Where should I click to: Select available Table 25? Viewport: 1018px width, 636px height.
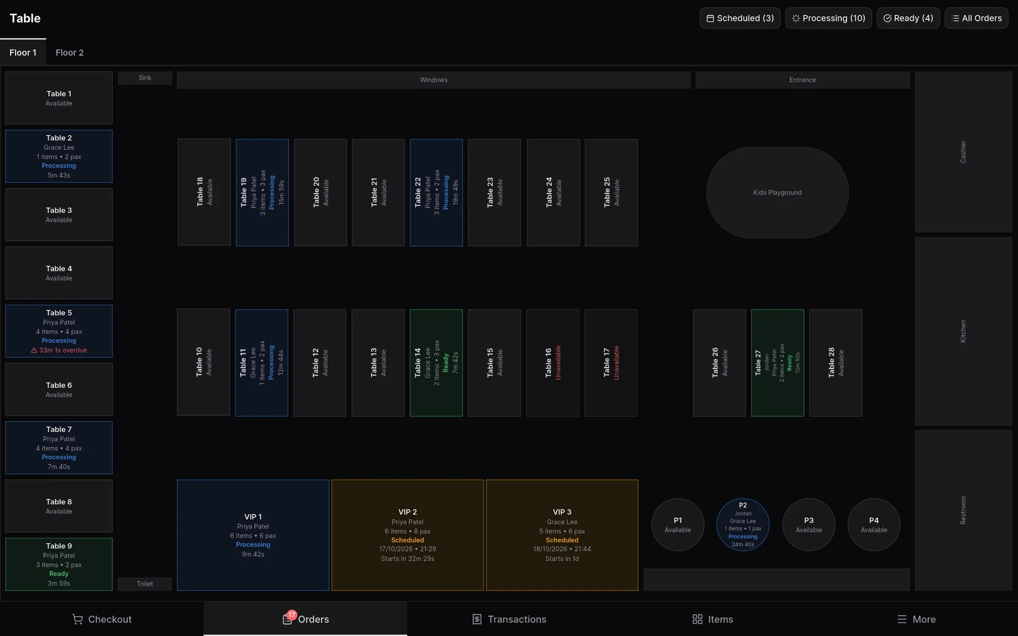(x=611, y=192)
